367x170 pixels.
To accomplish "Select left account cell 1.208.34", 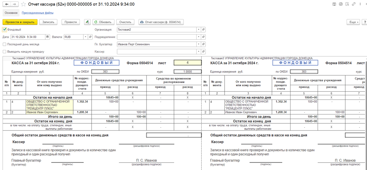I will pyautogui.click(x=83, y=112).
